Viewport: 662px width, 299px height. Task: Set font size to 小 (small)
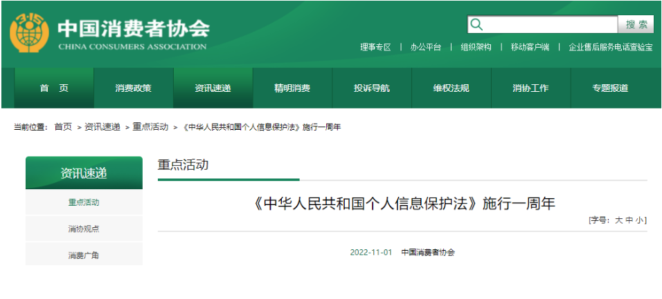(640, 220)
